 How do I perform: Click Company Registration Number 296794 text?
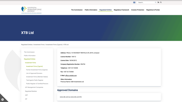tap(73, 64)
